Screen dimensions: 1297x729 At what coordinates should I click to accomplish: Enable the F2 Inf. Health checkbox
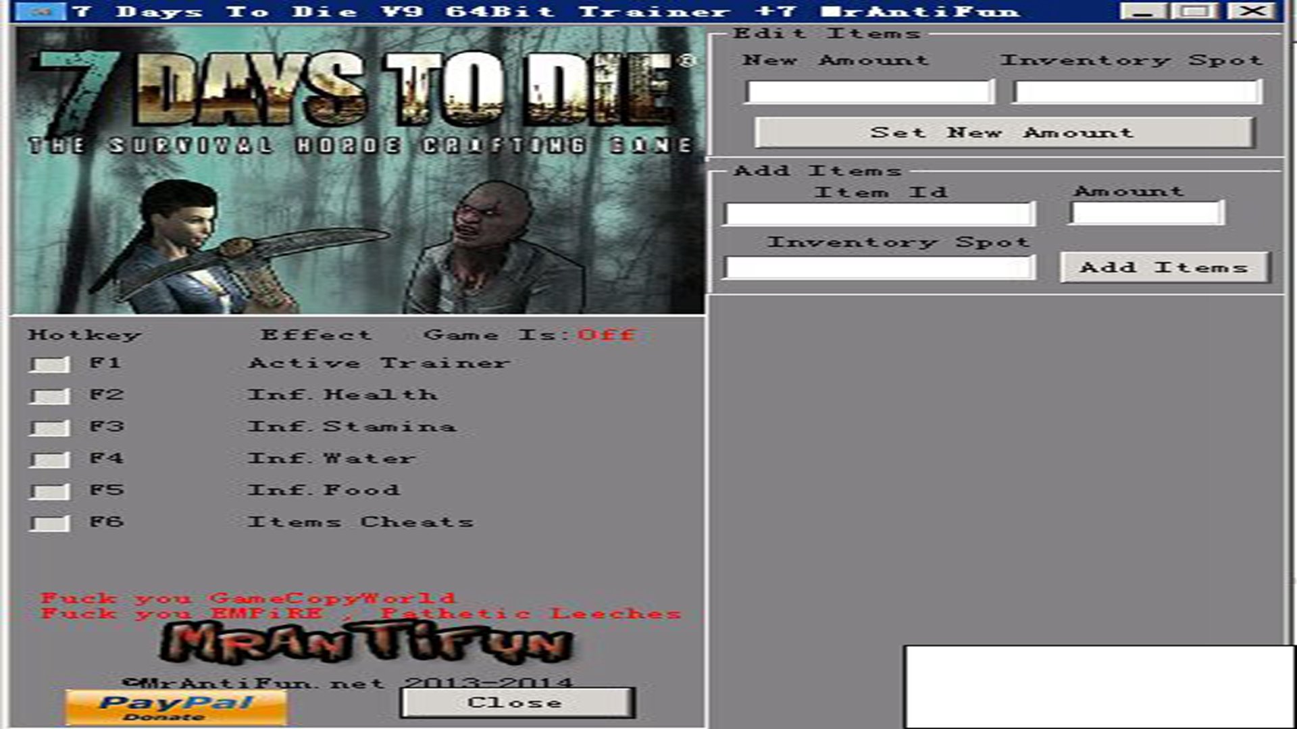[50, 396]
